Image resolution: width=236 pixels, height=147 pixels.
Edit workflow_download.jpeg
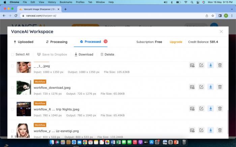(201, 87)
